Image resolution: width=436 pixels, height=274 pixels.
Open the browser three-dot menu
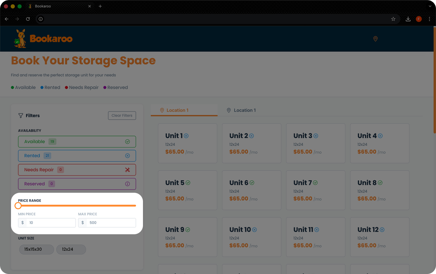coord(429,19)
